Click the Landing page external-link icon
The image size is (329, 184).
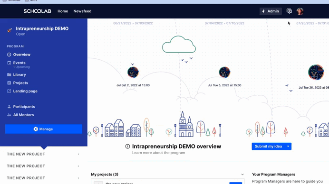pyautogui.click(x=9, y=91)
